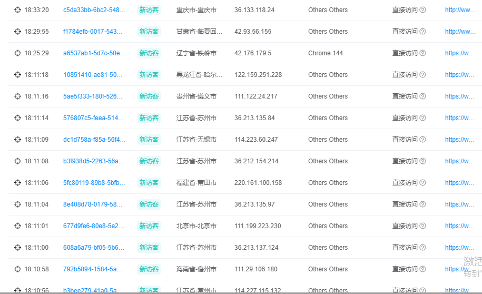
Task: Click the Chrome 144 browser cell
Action: coord(325,53)
